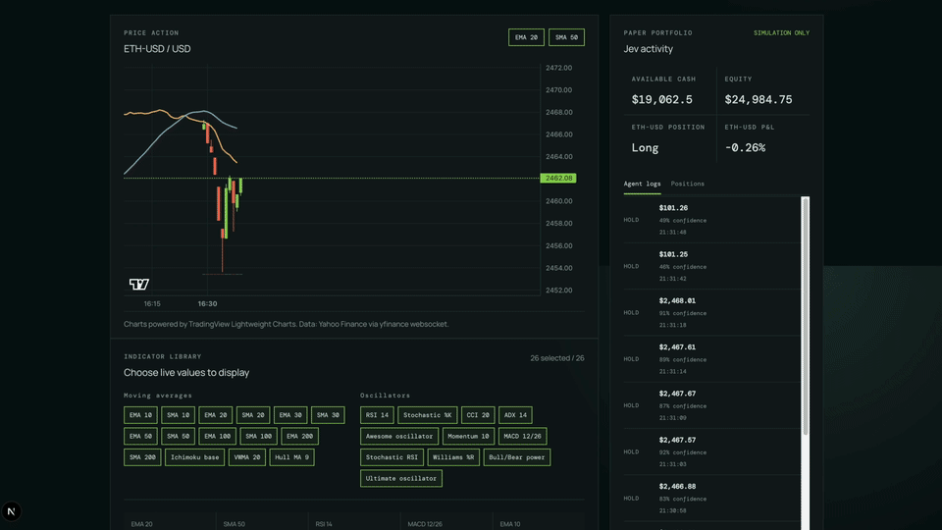Image resolution: width=942 pixels, height=530 pixels.
Task: Switch to Agent logs tab
Action: click(642, 184)
